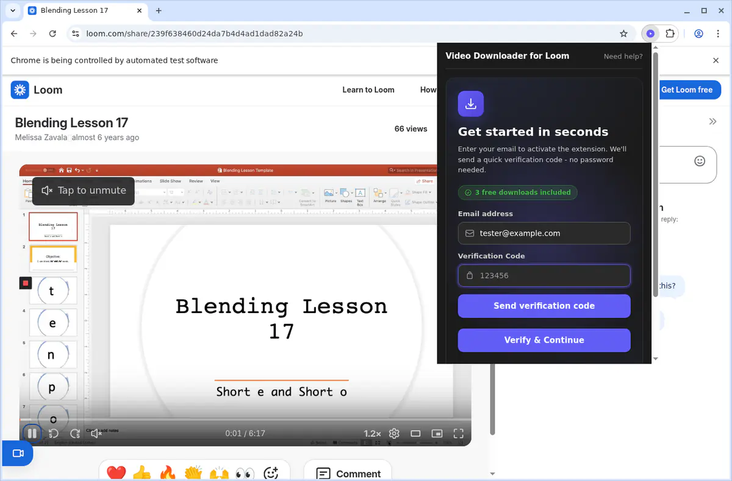Open Loom camera record button
Screen dimensions: 732x481
point(18,454)
